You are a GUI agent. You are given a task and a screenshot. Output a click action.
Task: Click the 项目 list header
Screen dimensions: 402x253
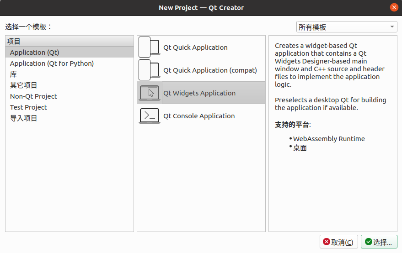pos(70,41)
